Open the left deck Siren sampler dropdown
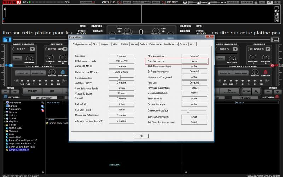283x177 pixels. (32, 49)
